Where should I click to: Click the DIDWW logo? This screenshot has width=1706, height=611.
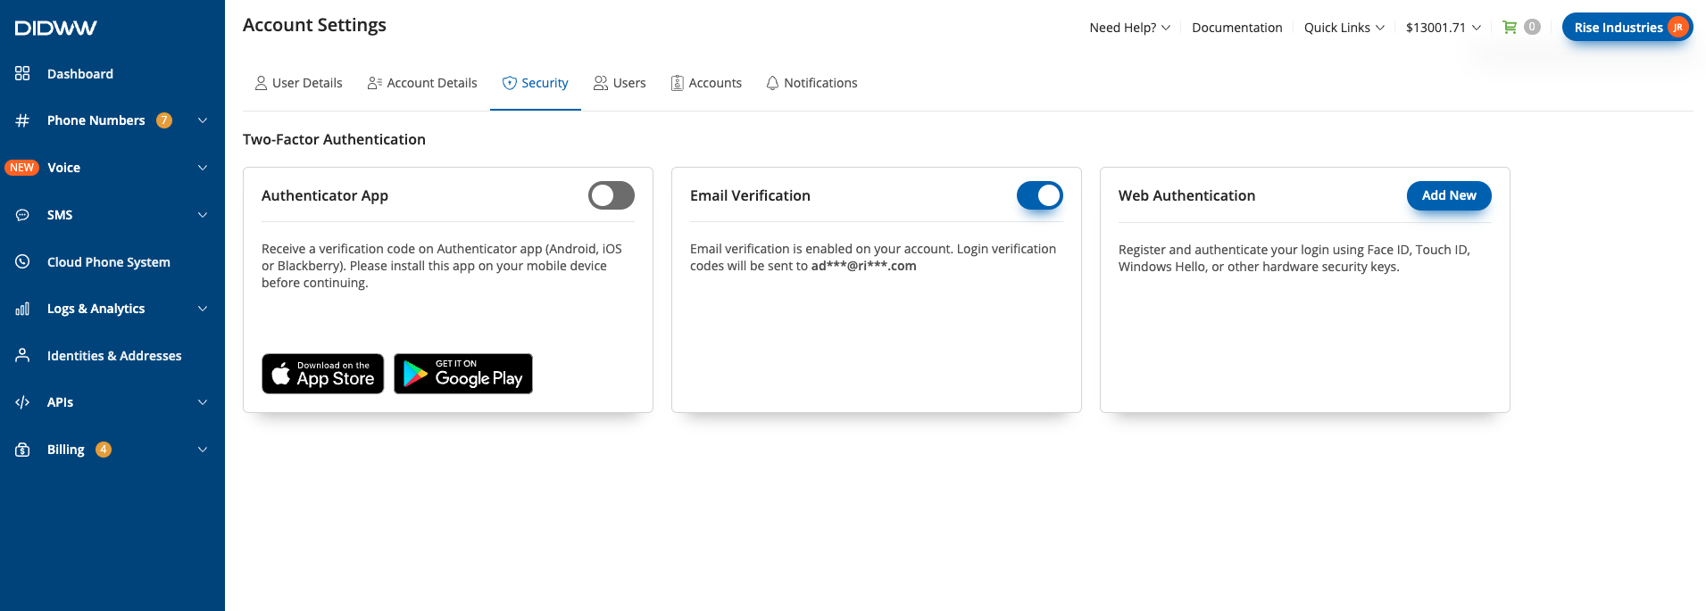[55, 28]
